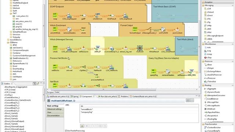Viewport: 235px width, 132px height.
Task: Choose cStop in the Miscellaneous palette
Action: click(209, 58)
